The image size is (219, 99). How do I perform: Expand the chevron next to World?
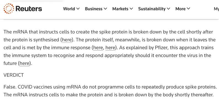tap(78, 9)
